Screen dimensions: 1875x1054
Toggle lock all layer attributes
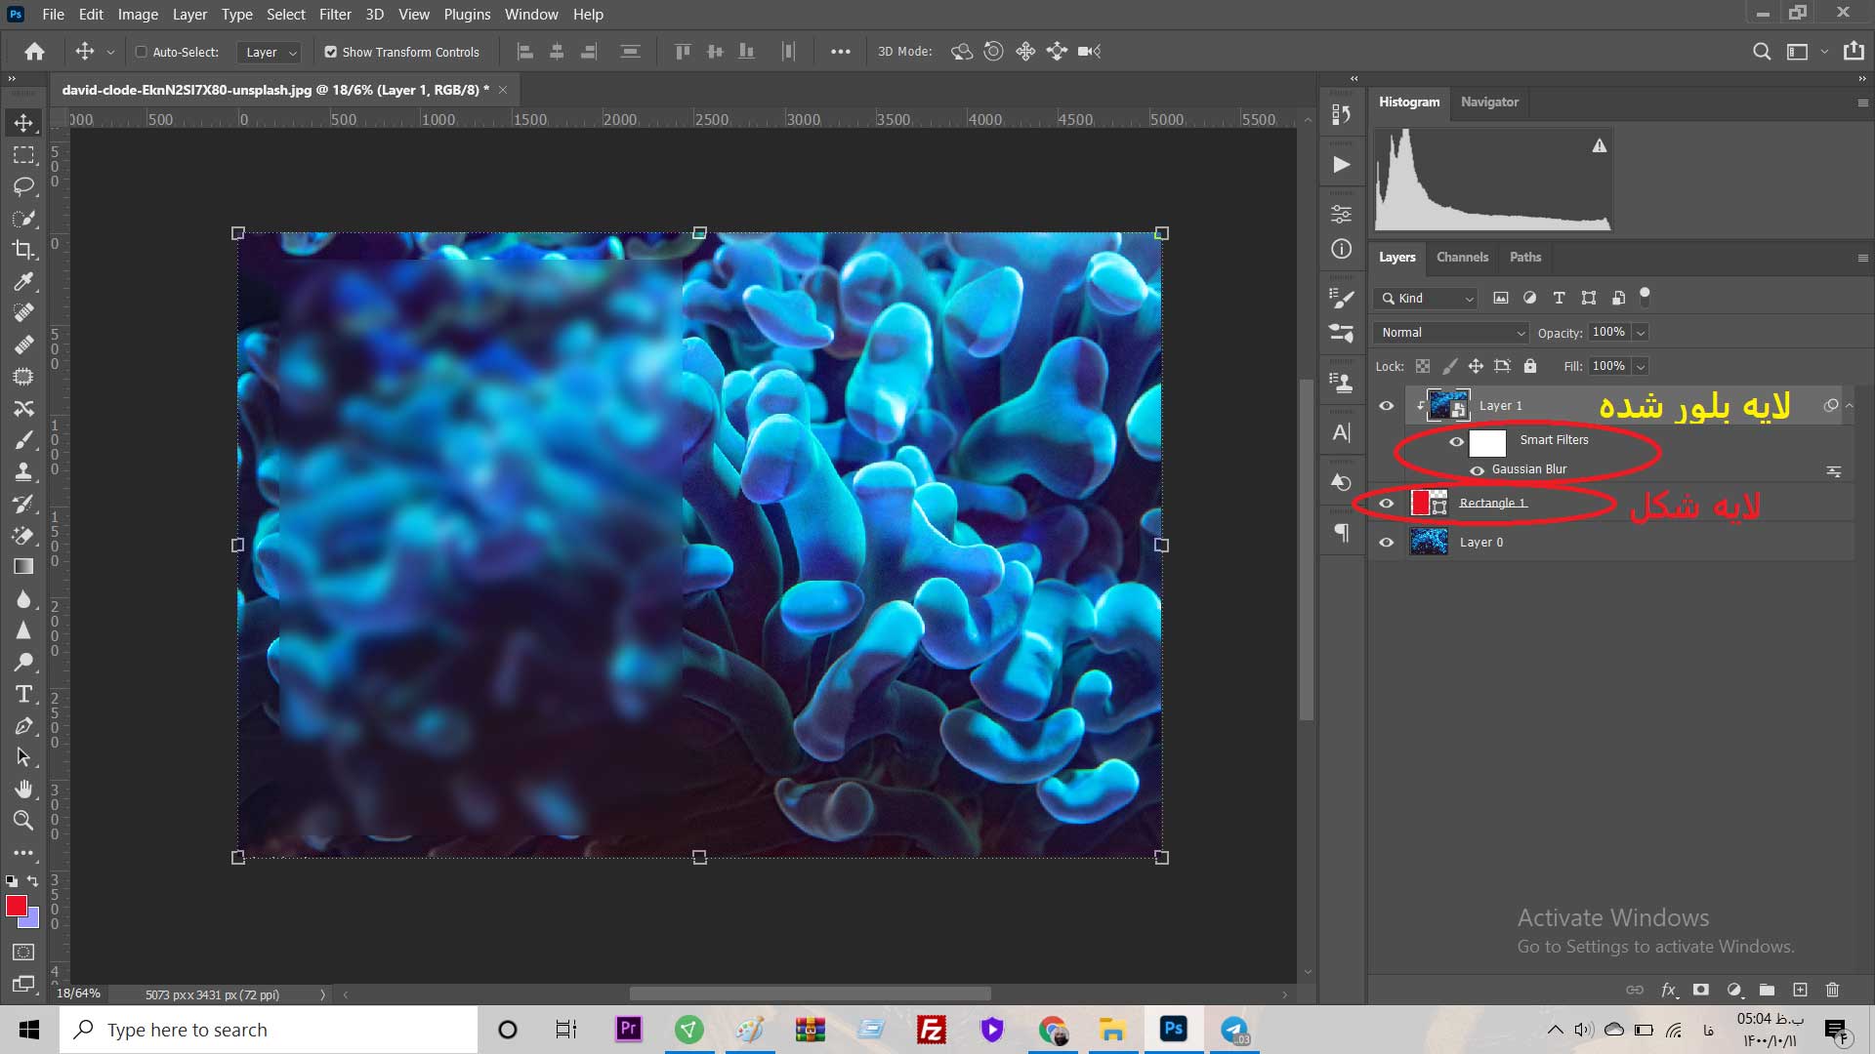(1529, 366)
